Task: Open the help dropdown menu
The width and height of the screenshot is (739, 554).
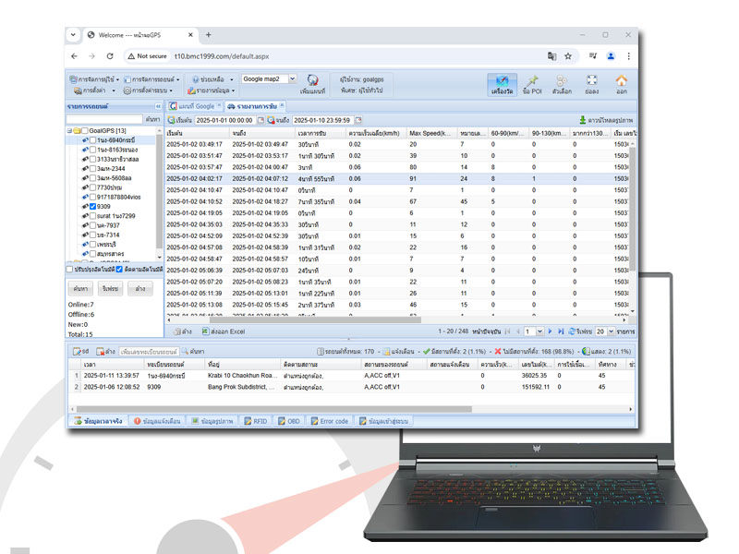Action: pyautogui.click(x=213, y=79)
